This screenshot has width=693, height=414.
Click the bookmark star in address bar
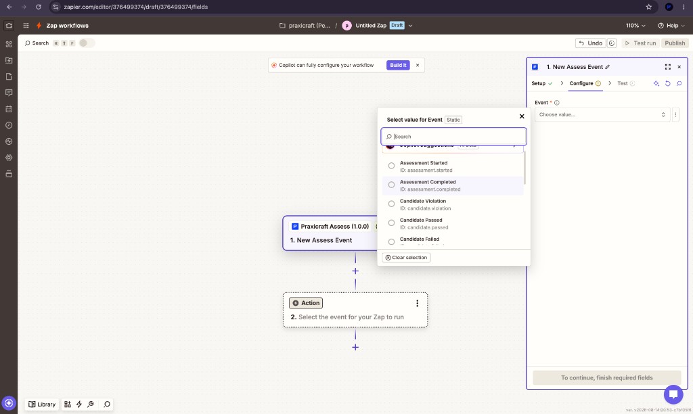648,7
